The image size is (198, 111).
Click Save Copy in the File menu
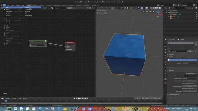12,23
